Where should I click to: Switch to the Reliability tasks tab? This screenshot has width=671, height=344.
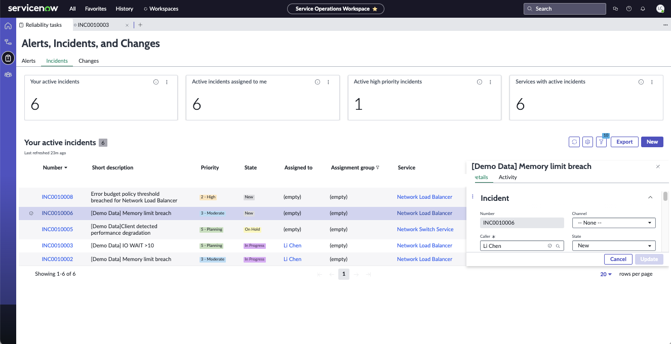pos(44,25)
